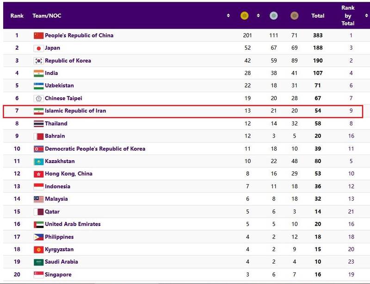Toggle the sort arrows beside Team/NOC
370x284 pixels.
228,16
